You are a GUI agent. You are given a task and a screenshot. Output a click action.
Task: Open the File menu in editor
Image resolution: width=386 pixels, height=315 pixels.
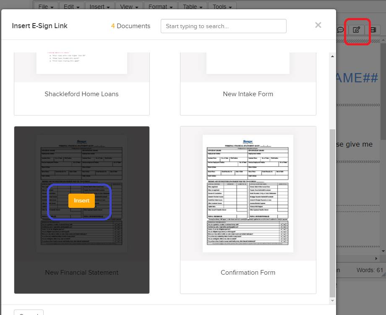click(46, 7)
